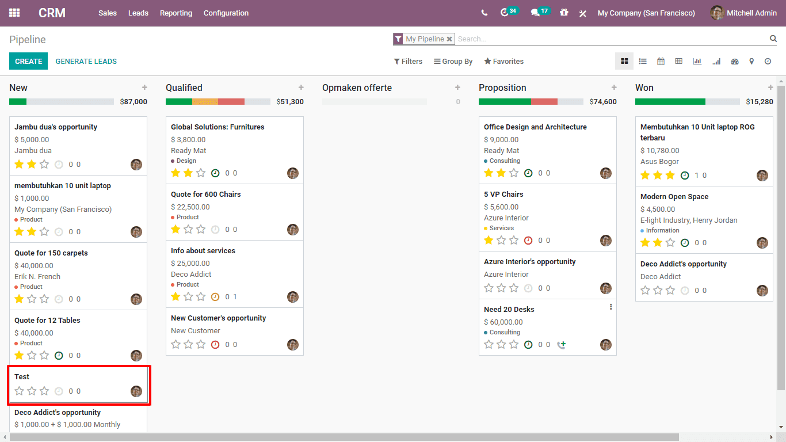The width and height of the screenshot is (786, 442).
Task: Open the Sales menu
Action: click(x=108, y=13)
